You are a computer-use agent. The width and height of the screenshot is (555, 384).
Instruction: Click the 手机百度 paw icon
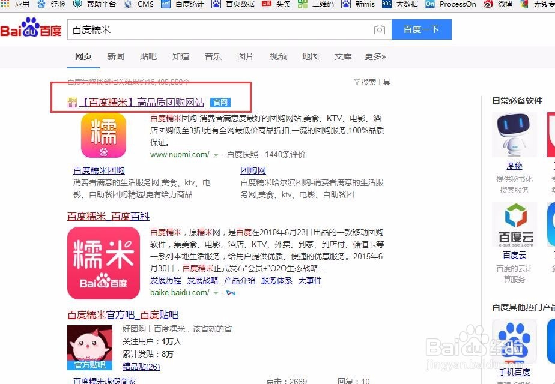pyautogui.click(x=514, y=341)
